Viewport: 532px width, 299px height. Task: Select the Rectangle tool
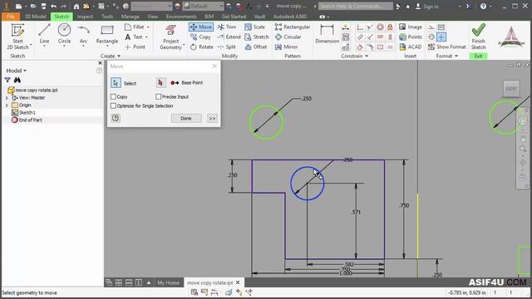click(x=107, y=34)
